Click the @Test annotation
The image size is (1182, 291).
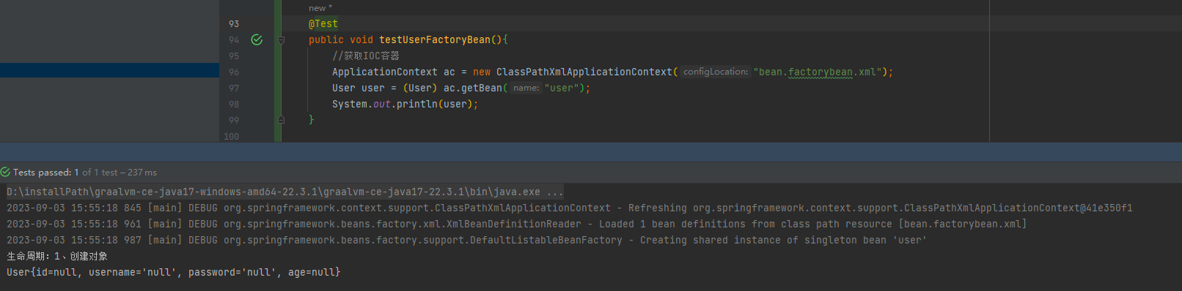click(323, 24)
